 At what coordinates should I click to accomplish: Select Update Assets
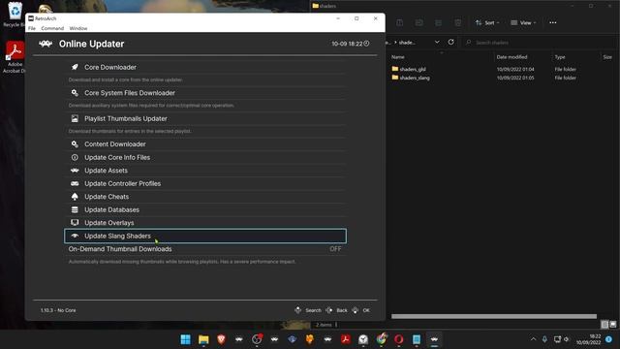pos(205,171)
